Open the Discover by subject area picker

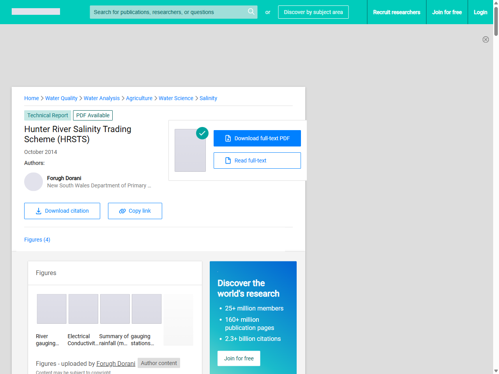(313, 12)
